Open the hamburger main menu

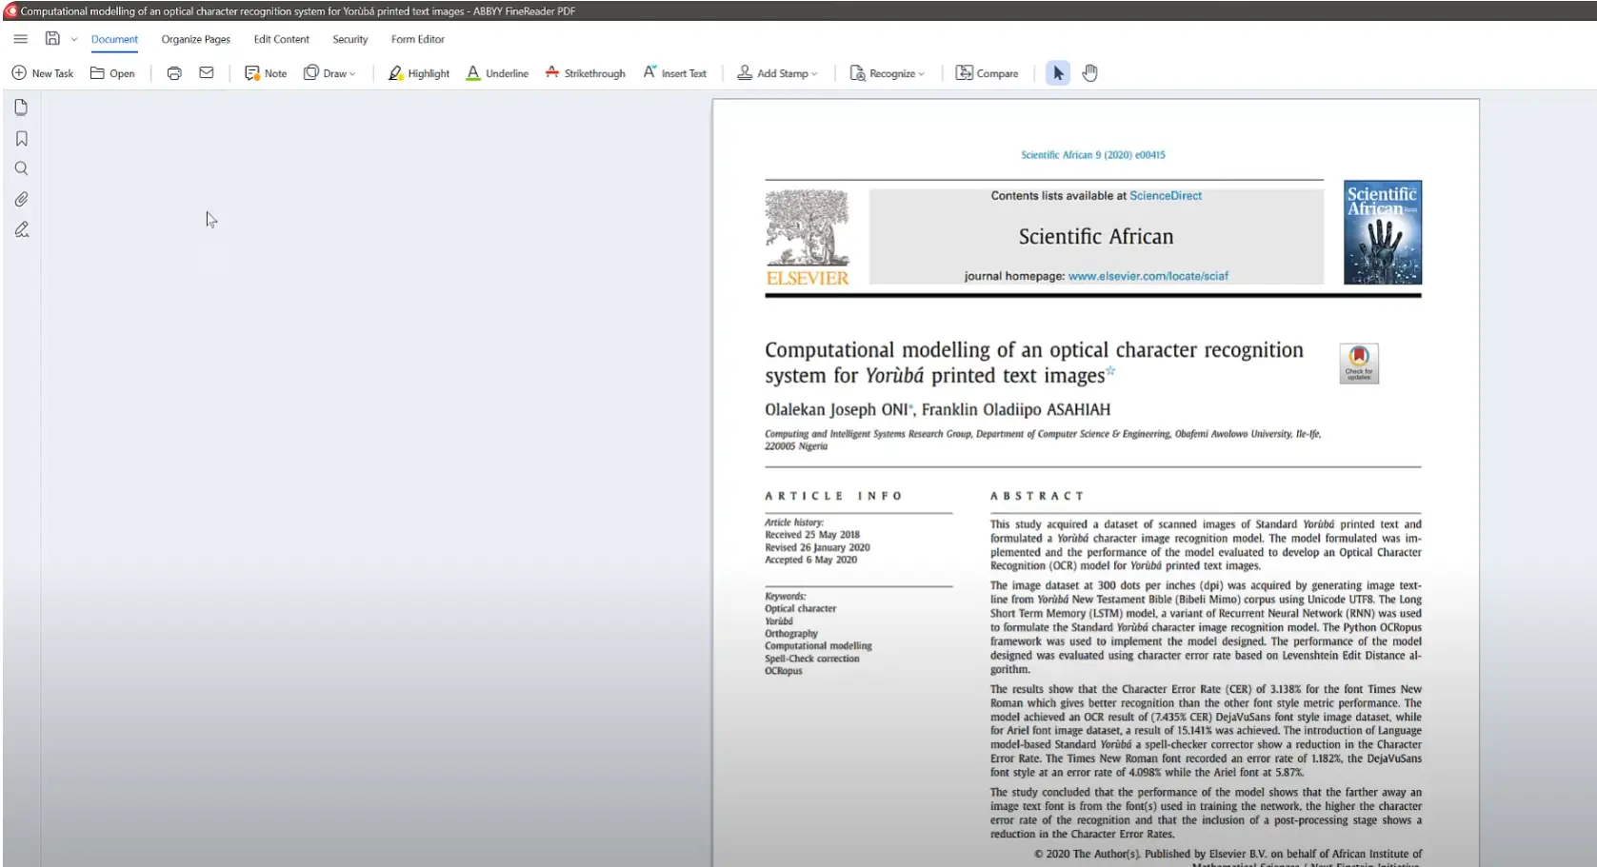pyautogui.click(x=20, y=39)
